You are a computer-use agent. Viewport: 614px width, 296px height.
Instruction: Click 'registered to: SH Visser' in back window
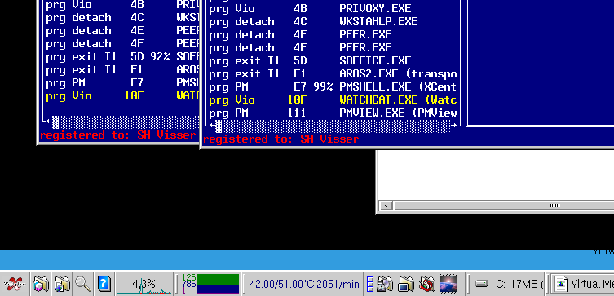click(x=117, y=135)
